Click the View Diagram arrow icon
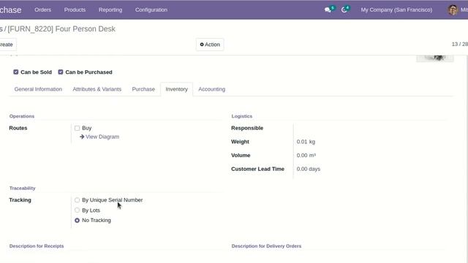 [82, 137]
